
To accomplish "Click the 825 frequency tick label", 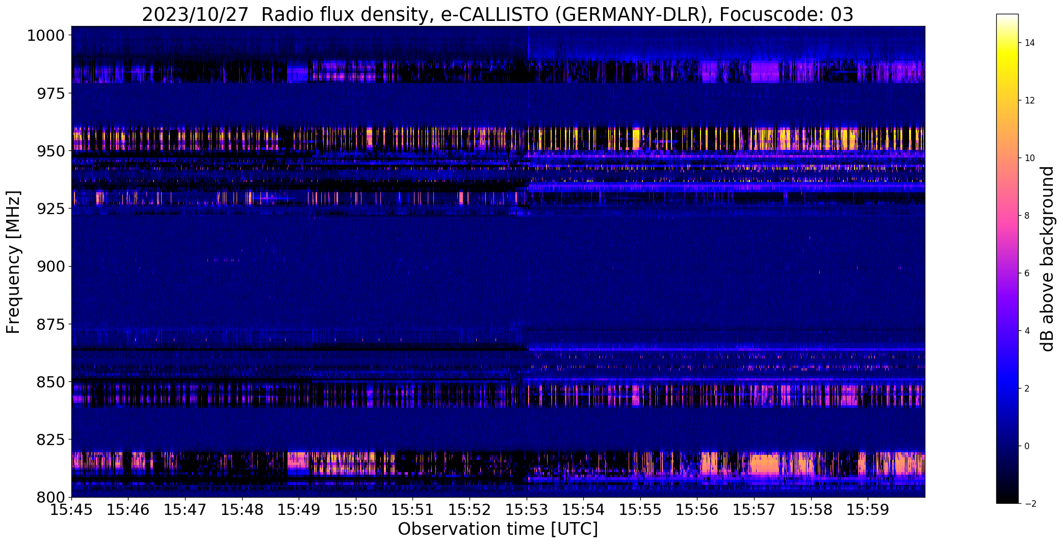I will [50, 439].
